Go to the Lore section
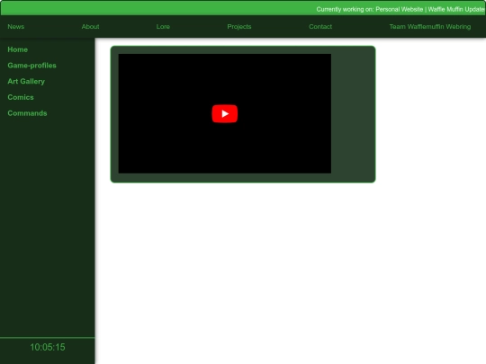This screenshot has width=486, height=364. (x=163, y=27)
